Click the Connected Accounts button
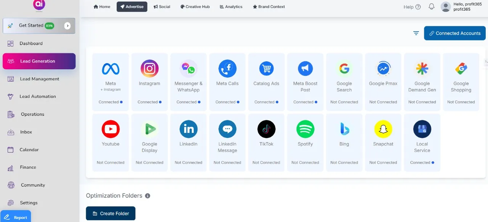Screen dimensions: 488x222 point(454,34)
